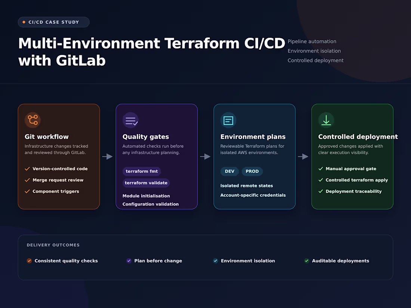Click 'Configuration validation' text
This screenshot has height=308, width=411.
pyautogui.click(x=151, y=204)
